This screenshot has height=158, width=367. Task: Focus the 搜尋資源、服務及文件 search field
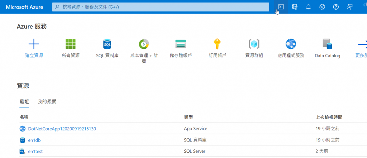(161, 7)
